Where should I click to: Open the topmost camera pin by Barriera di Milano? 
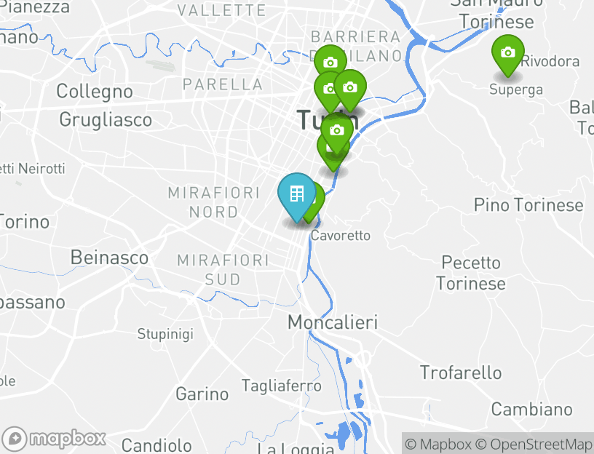coord(330,59)
